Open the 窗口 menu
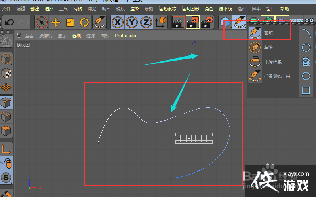Viewport: 316px width, 197px height. point(270,9)
